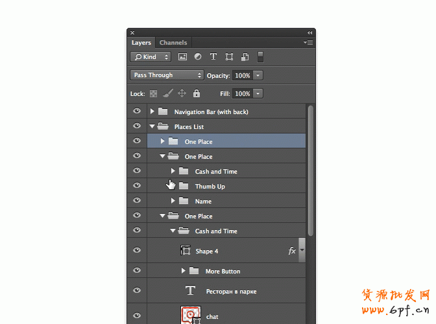Collapse the Places List group
Viewport: 436px width, 324px height.
click(x=152, y=127)
